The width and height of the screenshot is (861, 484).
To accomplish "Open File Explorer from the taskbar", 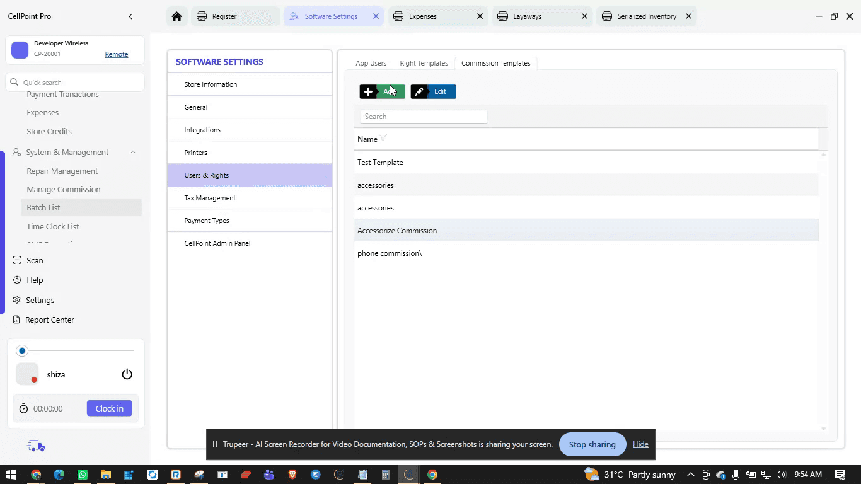I will coord(106,475).
